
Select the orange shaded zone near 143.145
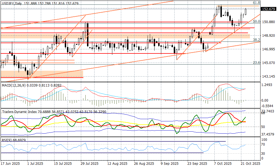[42, 74]
